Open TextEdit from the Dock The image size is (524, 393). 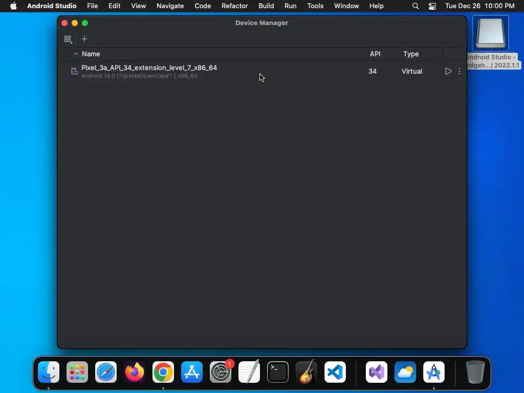[x=249, y=372]
